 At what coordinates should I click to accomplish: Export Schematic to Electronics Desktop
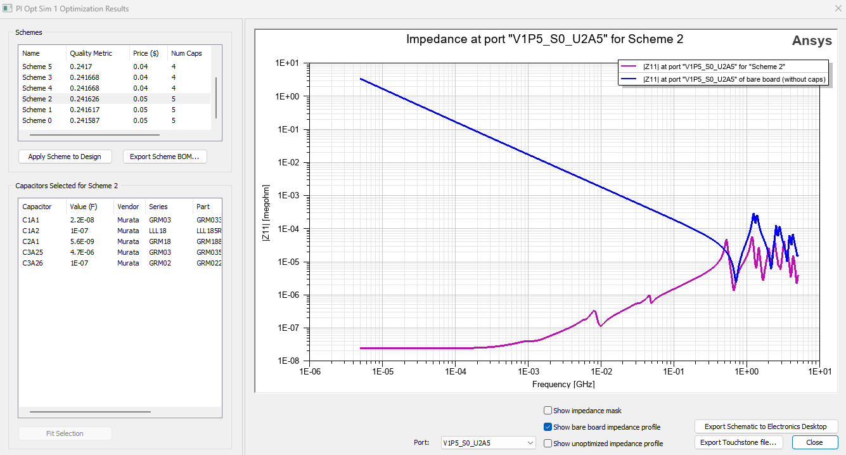[x=766, y=426]
